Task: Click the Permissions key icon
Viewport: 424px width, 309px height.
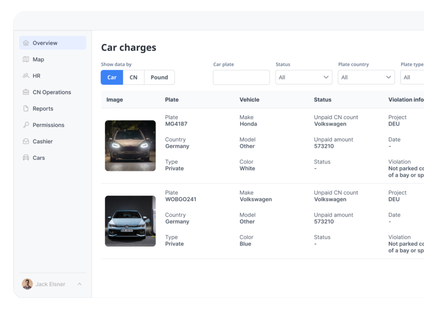Action: pyautogui.click(x=26, y=125)
